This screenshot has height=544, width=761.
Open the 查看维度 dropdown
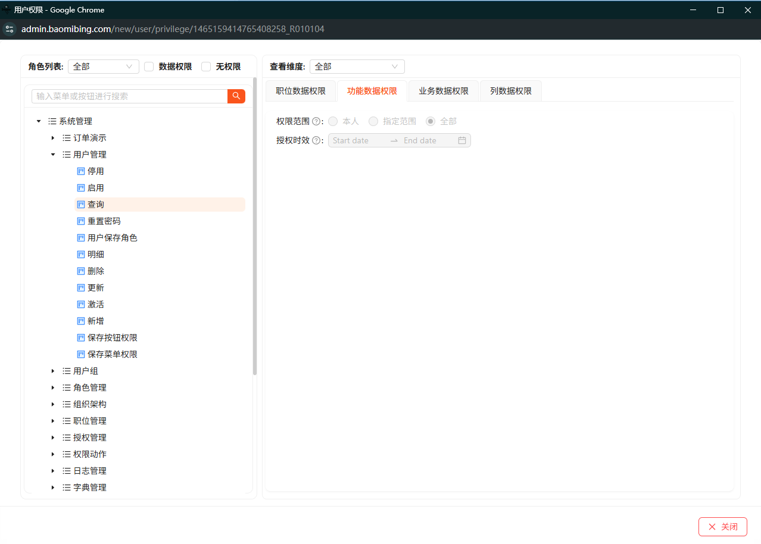[x=357, y=67]
